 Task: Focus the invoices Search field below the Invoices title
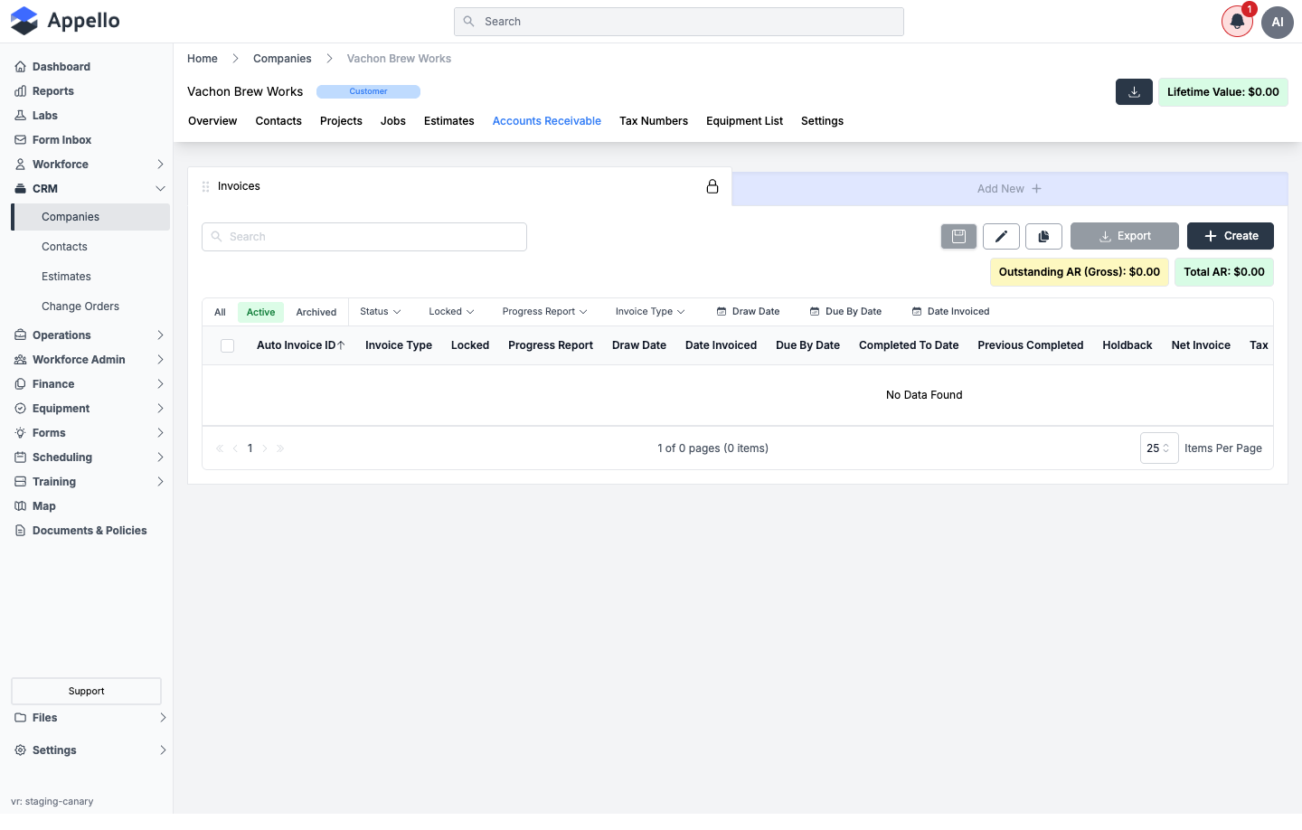[x=364, y=237]
